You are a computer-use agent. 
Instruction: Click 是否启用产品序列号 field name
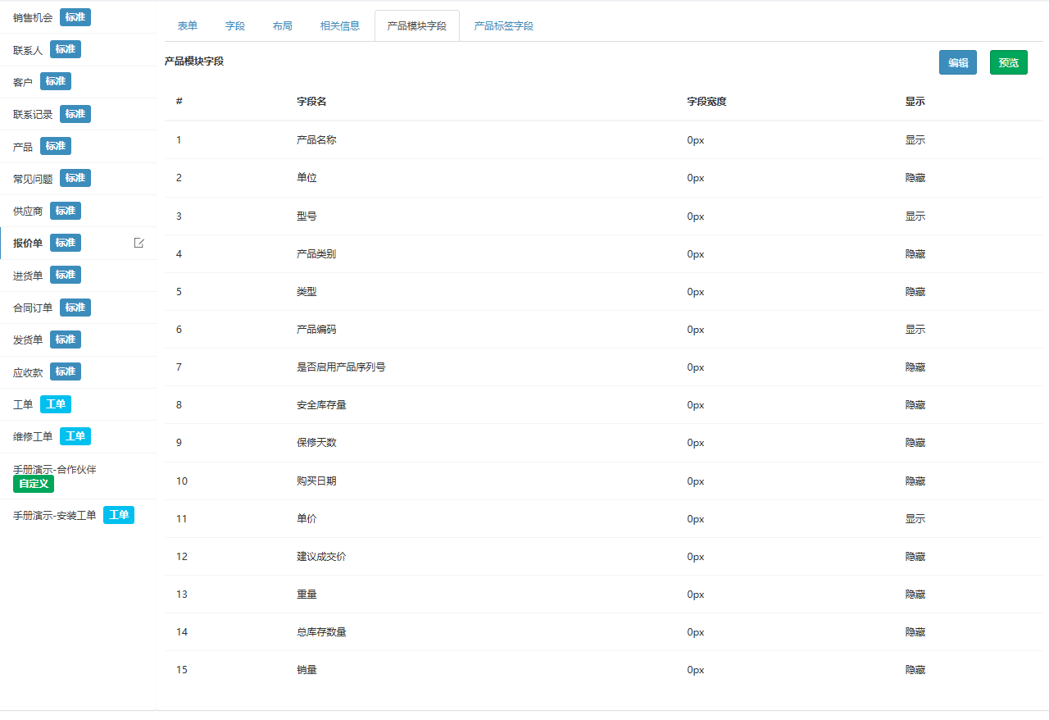pos(341,367)
